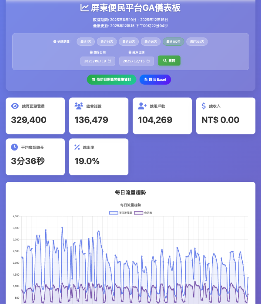This screenshot has width=261, height=304.
Task: Choose the 最近90天 quick filter
Action: (x=151, y=41)
